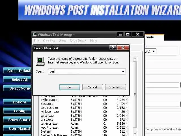Open the Browse... file picker
Screen dimensions: 181x136
115,87
